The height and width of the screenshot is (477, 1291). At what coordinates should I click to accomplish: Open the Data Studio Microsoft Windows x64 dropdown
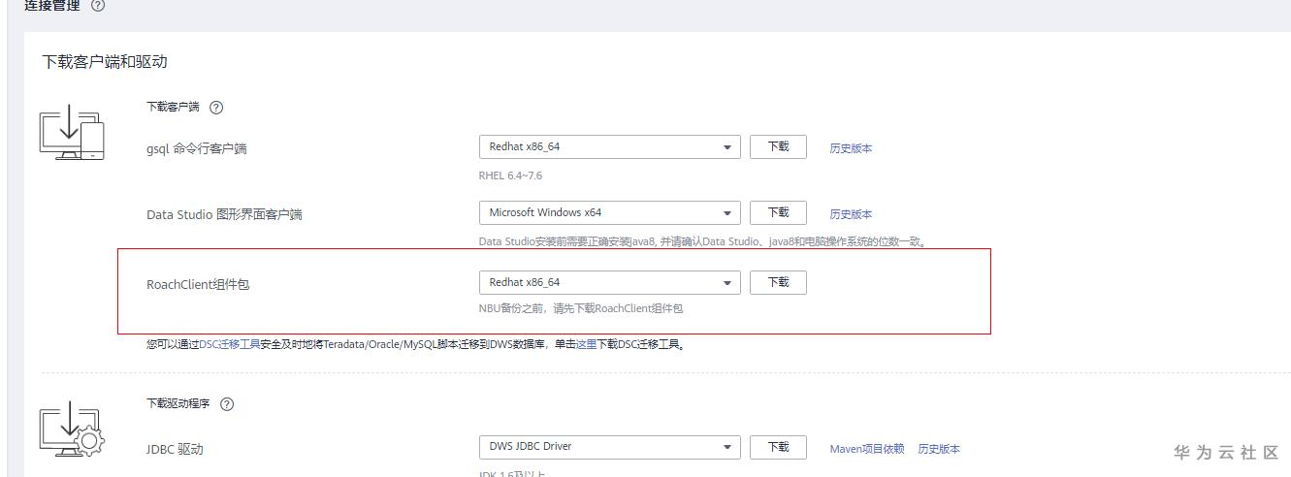point(609,213)
